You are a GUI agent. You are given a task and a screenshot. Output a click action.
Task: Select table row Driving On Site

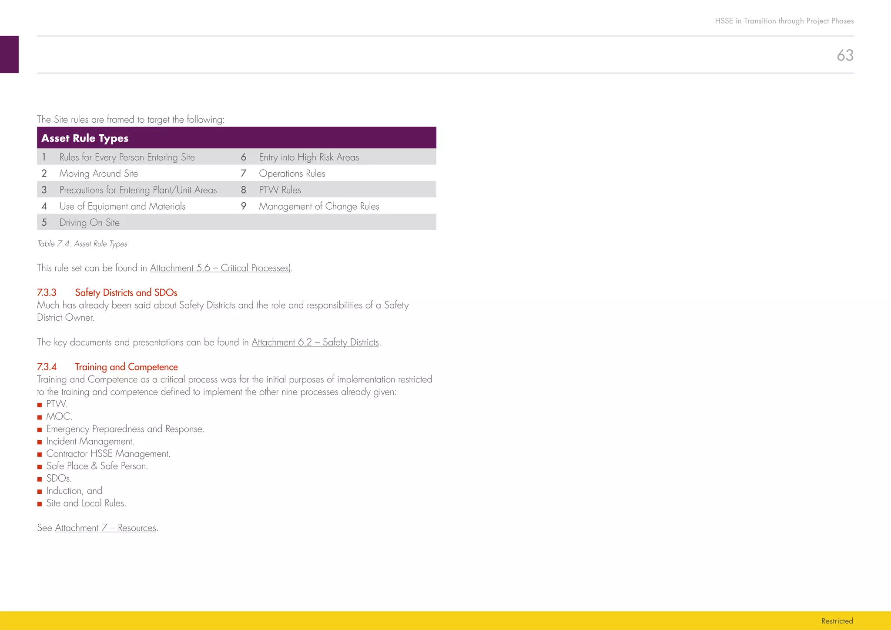(90, 223)
